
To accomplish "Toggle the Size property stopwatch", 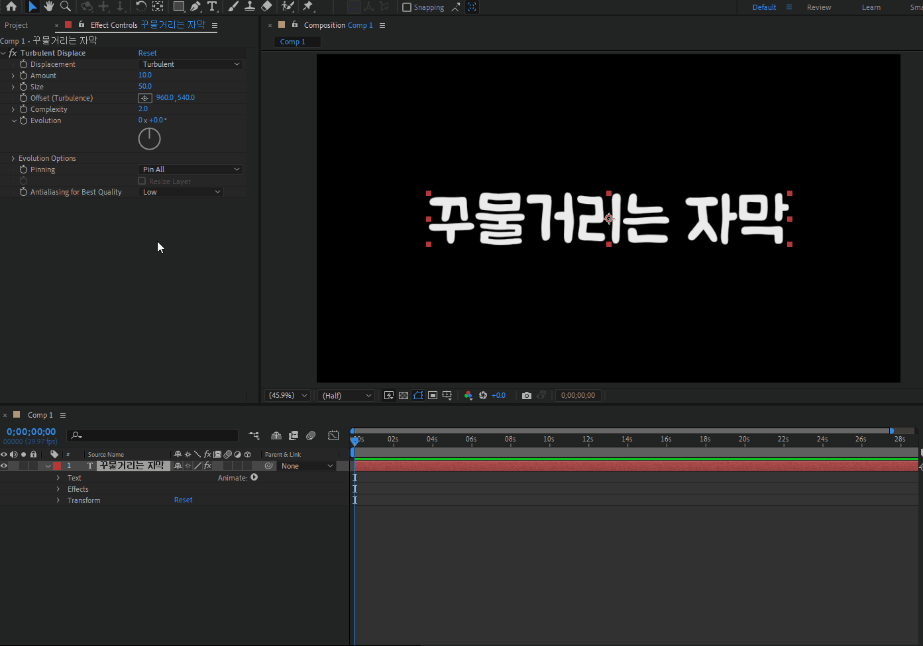I will (23, 87).
